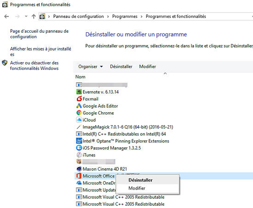Navigate to Programmes breadcrumb
The image size is (253, 208).
tap(125, 17)
